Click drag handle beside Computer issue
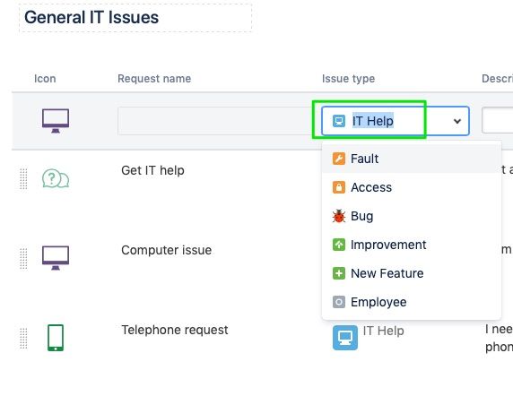The width and height of the screenshot is (513, 396). click(23, 258)
